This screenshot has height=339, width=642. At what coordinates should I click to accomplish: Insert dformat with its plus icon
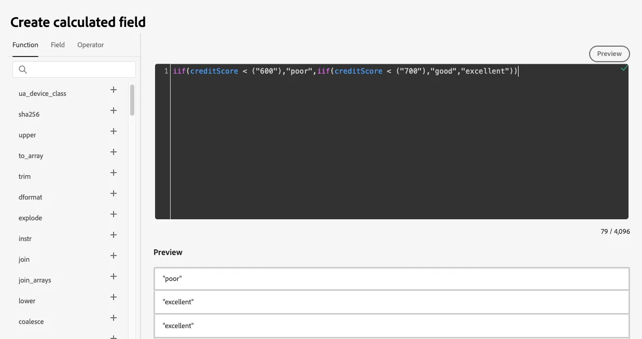(x=114, y=193)
